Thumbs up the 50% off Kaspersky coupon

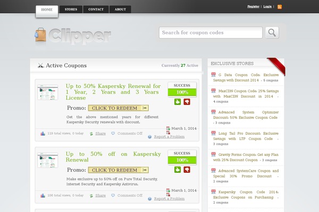click(x=178, y=170)
